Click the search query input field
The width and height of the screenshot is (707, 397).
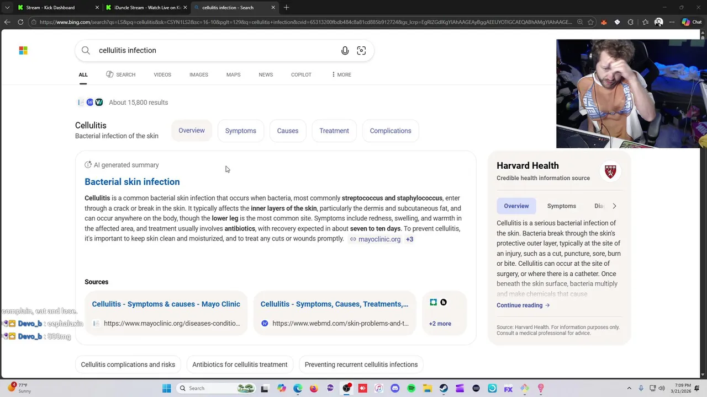click(215, 51)
